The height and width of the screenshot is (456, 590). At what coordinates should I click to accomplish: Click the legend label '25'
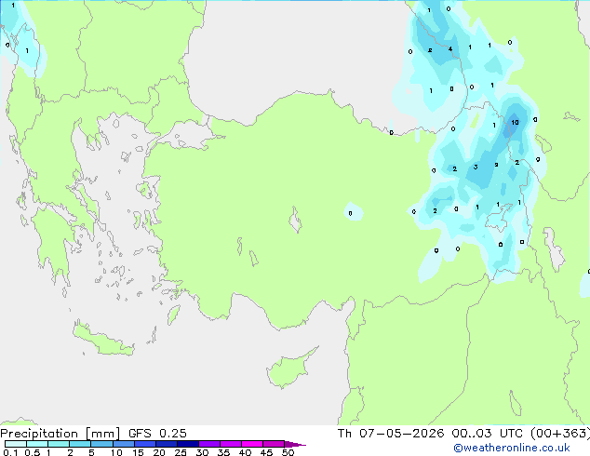(x=181, y=452)
